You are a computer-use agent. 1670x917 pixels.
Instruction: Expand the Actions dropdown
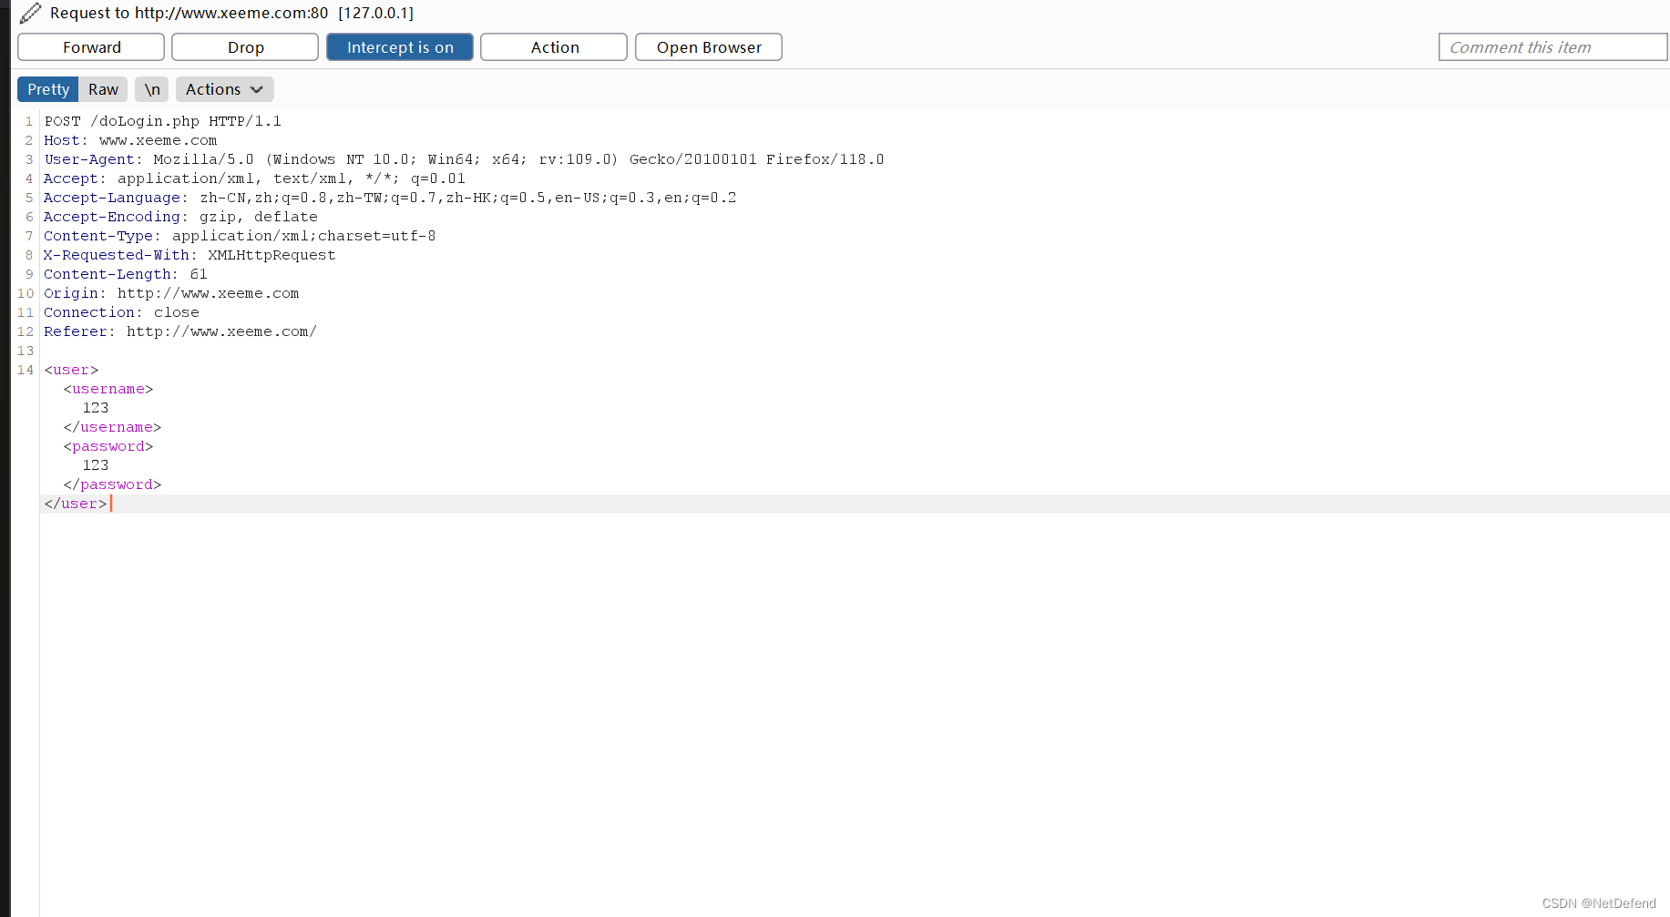coord(224,89)
